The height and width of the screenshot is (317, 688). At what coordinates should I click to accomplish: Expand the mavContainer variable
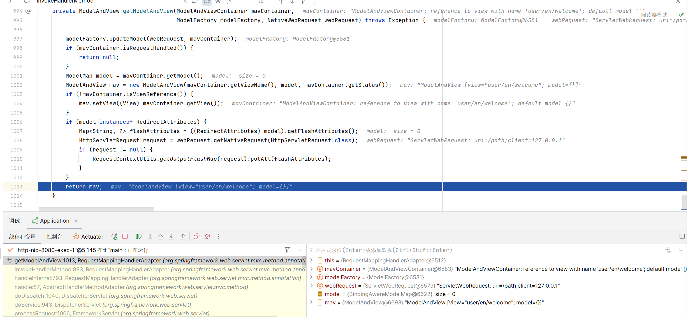click(x=311, y=269)
